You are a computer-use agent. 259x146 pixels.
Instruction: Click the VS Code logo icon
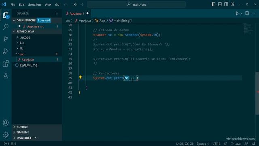pyautogui.click(x=4, y=4)
